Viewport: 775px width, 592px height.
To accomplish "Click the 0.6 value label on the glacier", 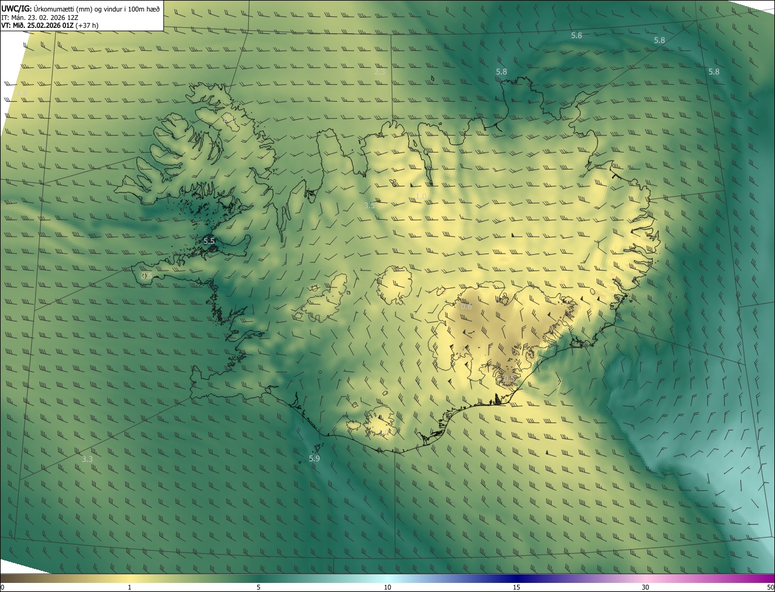I will click(x=466, y=307).
